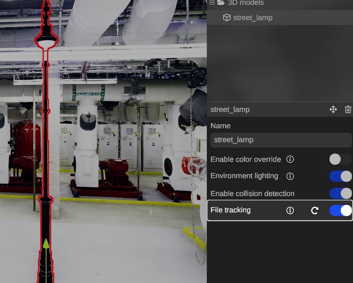
Task: View the File tracking info icon
Action: tap(290, 210)
